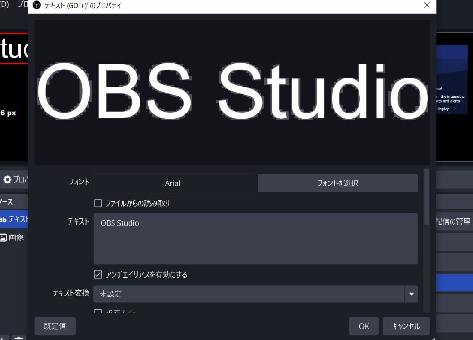The width and height of the screenshot is (473, 340).
Task: Disable the アンチエイリアスを有効にする checkbox
Action: [x=98, y=275]
